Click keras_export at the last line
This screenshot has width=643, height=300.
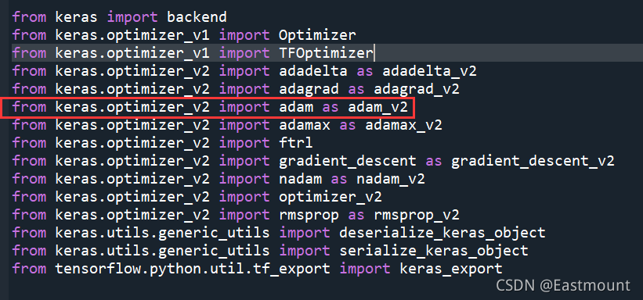450,269
